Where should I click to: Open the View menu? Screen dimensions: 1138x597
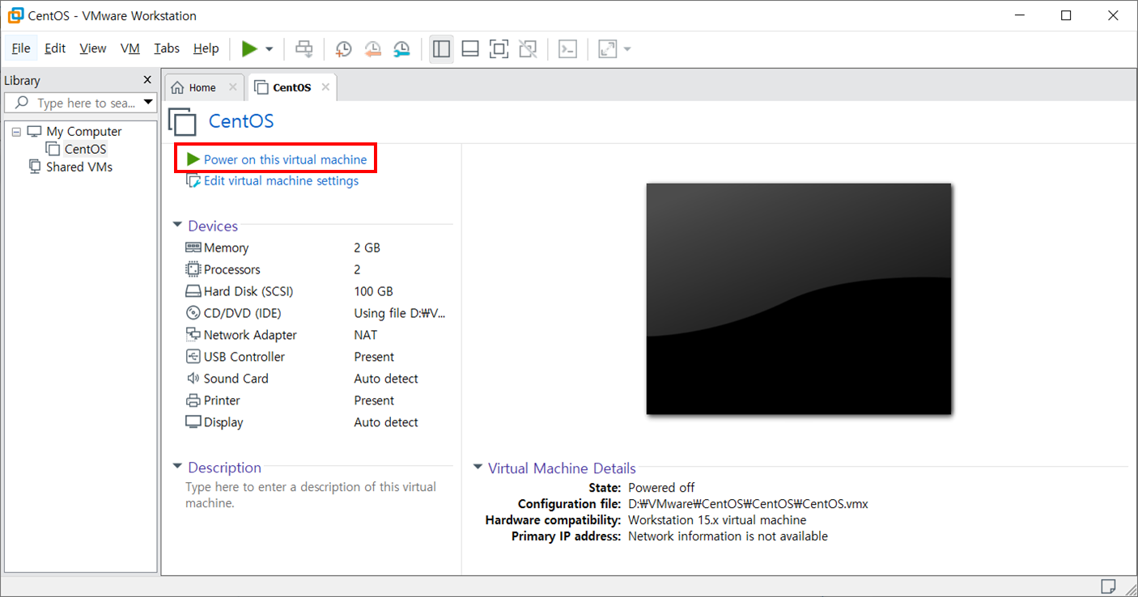tap(93, 49)
